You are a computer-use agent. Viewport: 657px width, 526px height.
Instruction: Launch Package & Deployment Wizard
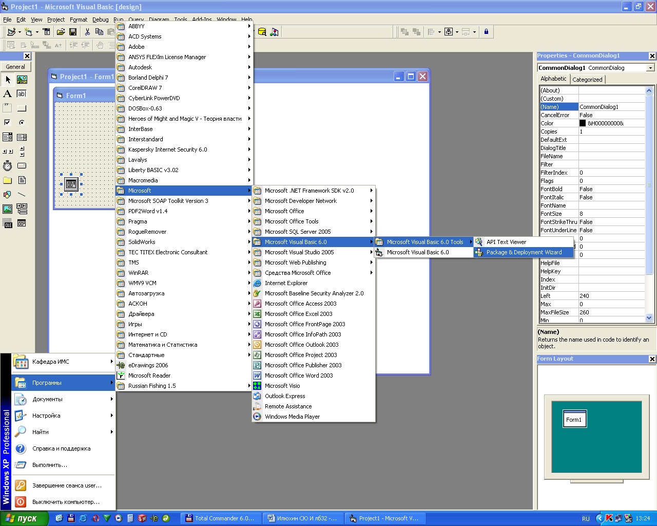[x=523, y=252]
